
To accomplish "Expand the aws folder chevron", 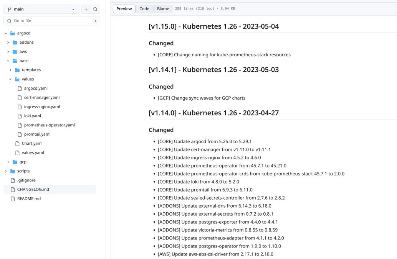I will 8,51.
